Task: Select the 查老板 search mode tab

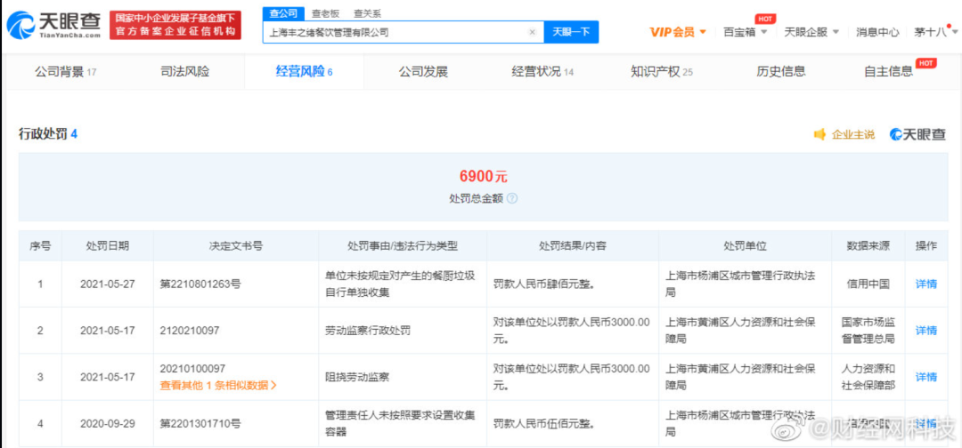Action: click(324, 13)
